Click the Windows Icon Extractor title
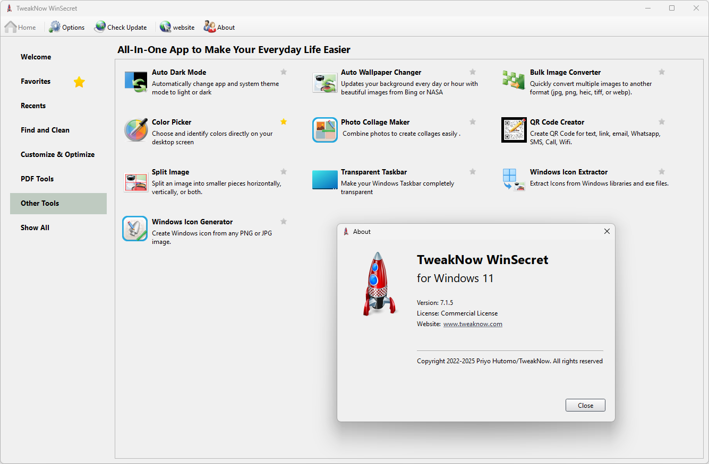Image resolution: width=709 pixels, height=464 pixels. tap(569, 172)
